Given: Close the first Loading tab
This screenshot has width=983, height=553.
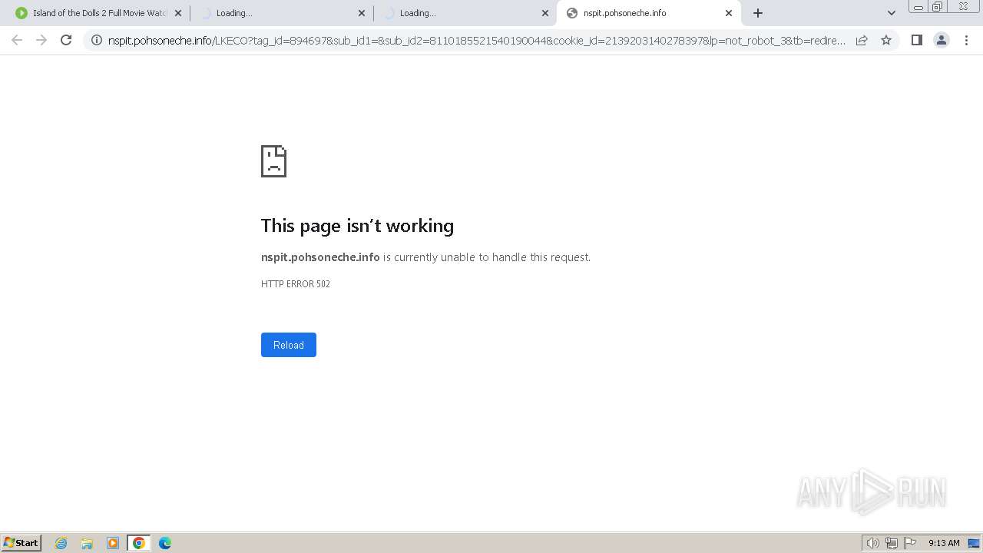Looking at the screenshot, I should click(x=362, y=13).
